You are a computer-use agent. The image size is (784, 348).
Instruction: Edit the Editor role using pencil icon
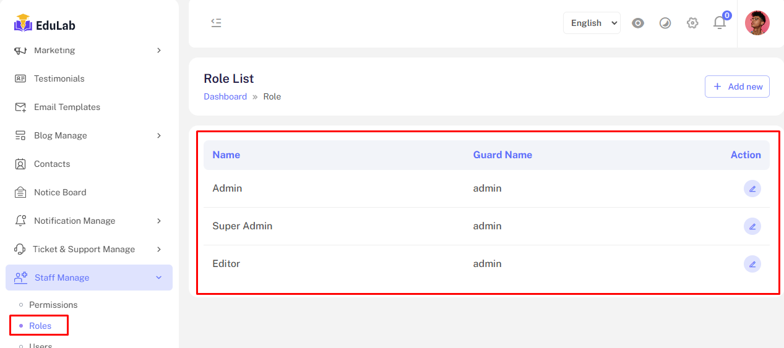point(752,264)
